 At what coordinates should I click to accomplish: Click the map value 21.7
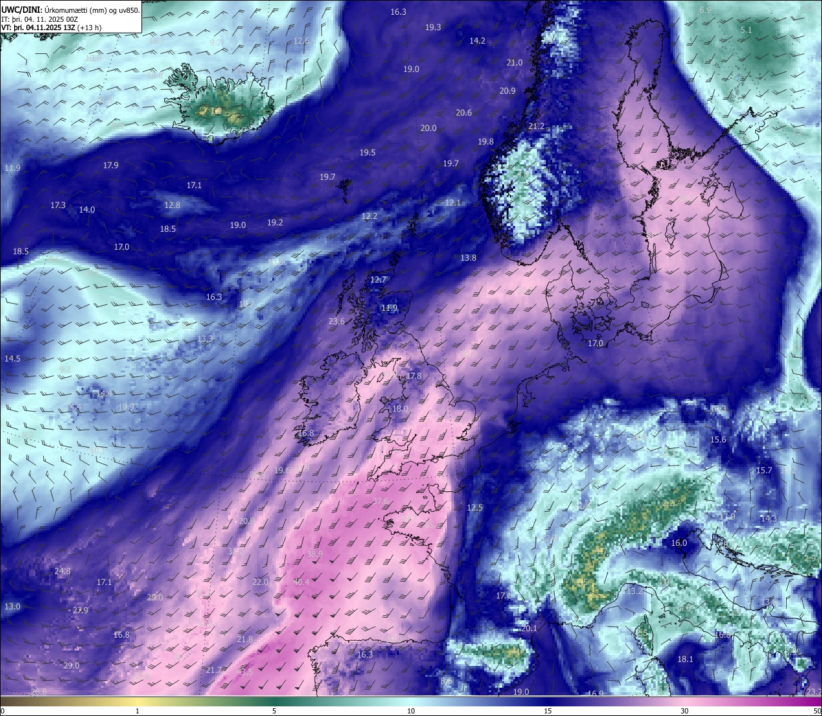pos(214,670)
